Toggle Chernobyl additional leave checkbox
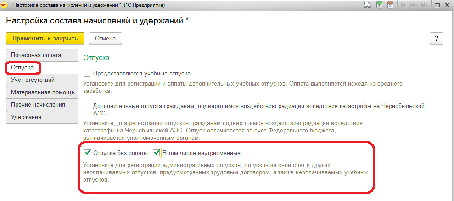454x201 pixels. coord(87,106)
